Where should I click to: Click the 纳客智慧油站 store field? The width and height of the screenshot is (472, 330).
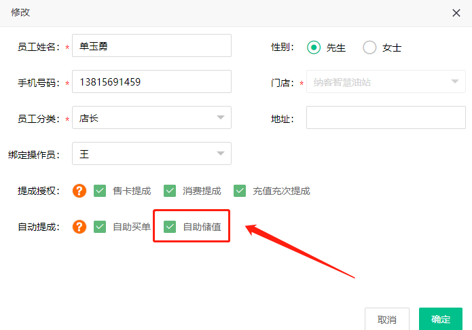377,82
